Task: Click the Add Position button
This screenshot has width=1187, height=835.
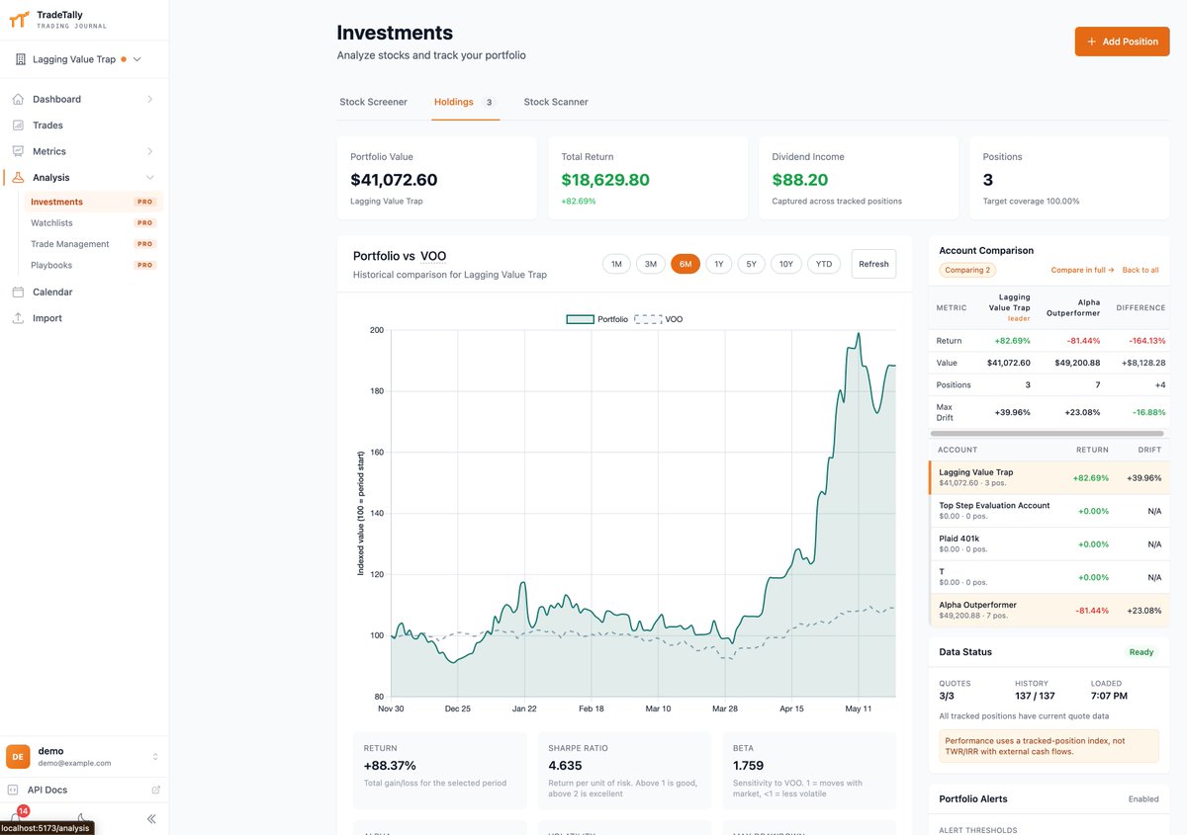Action: coord(1122,42)
